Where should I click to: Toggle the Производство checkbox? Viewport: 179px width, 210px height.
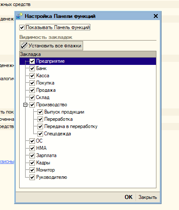tap(32, 105)
